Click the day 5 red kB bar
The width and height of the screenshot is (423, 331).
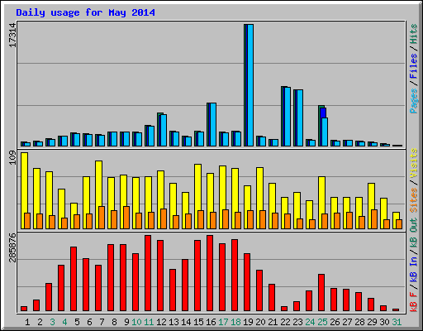(74, 279)
